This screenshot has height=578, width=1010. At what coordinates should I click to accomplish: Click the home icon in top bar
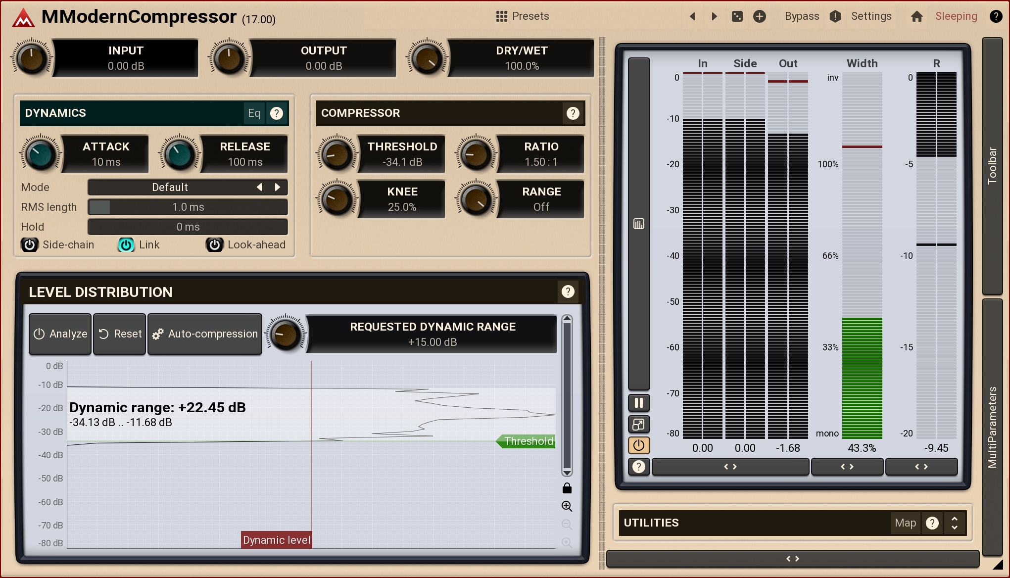pos(916,16)
